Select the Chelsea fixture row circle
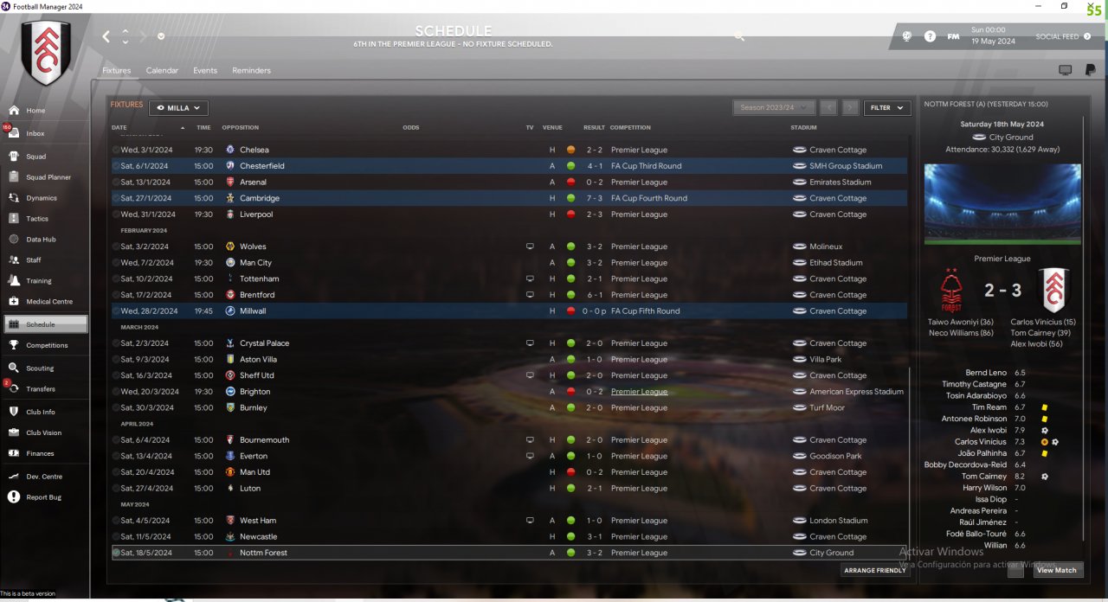The height and width of the screenshot is (602, 1108). pyautogui.click(x=116, y=150)
